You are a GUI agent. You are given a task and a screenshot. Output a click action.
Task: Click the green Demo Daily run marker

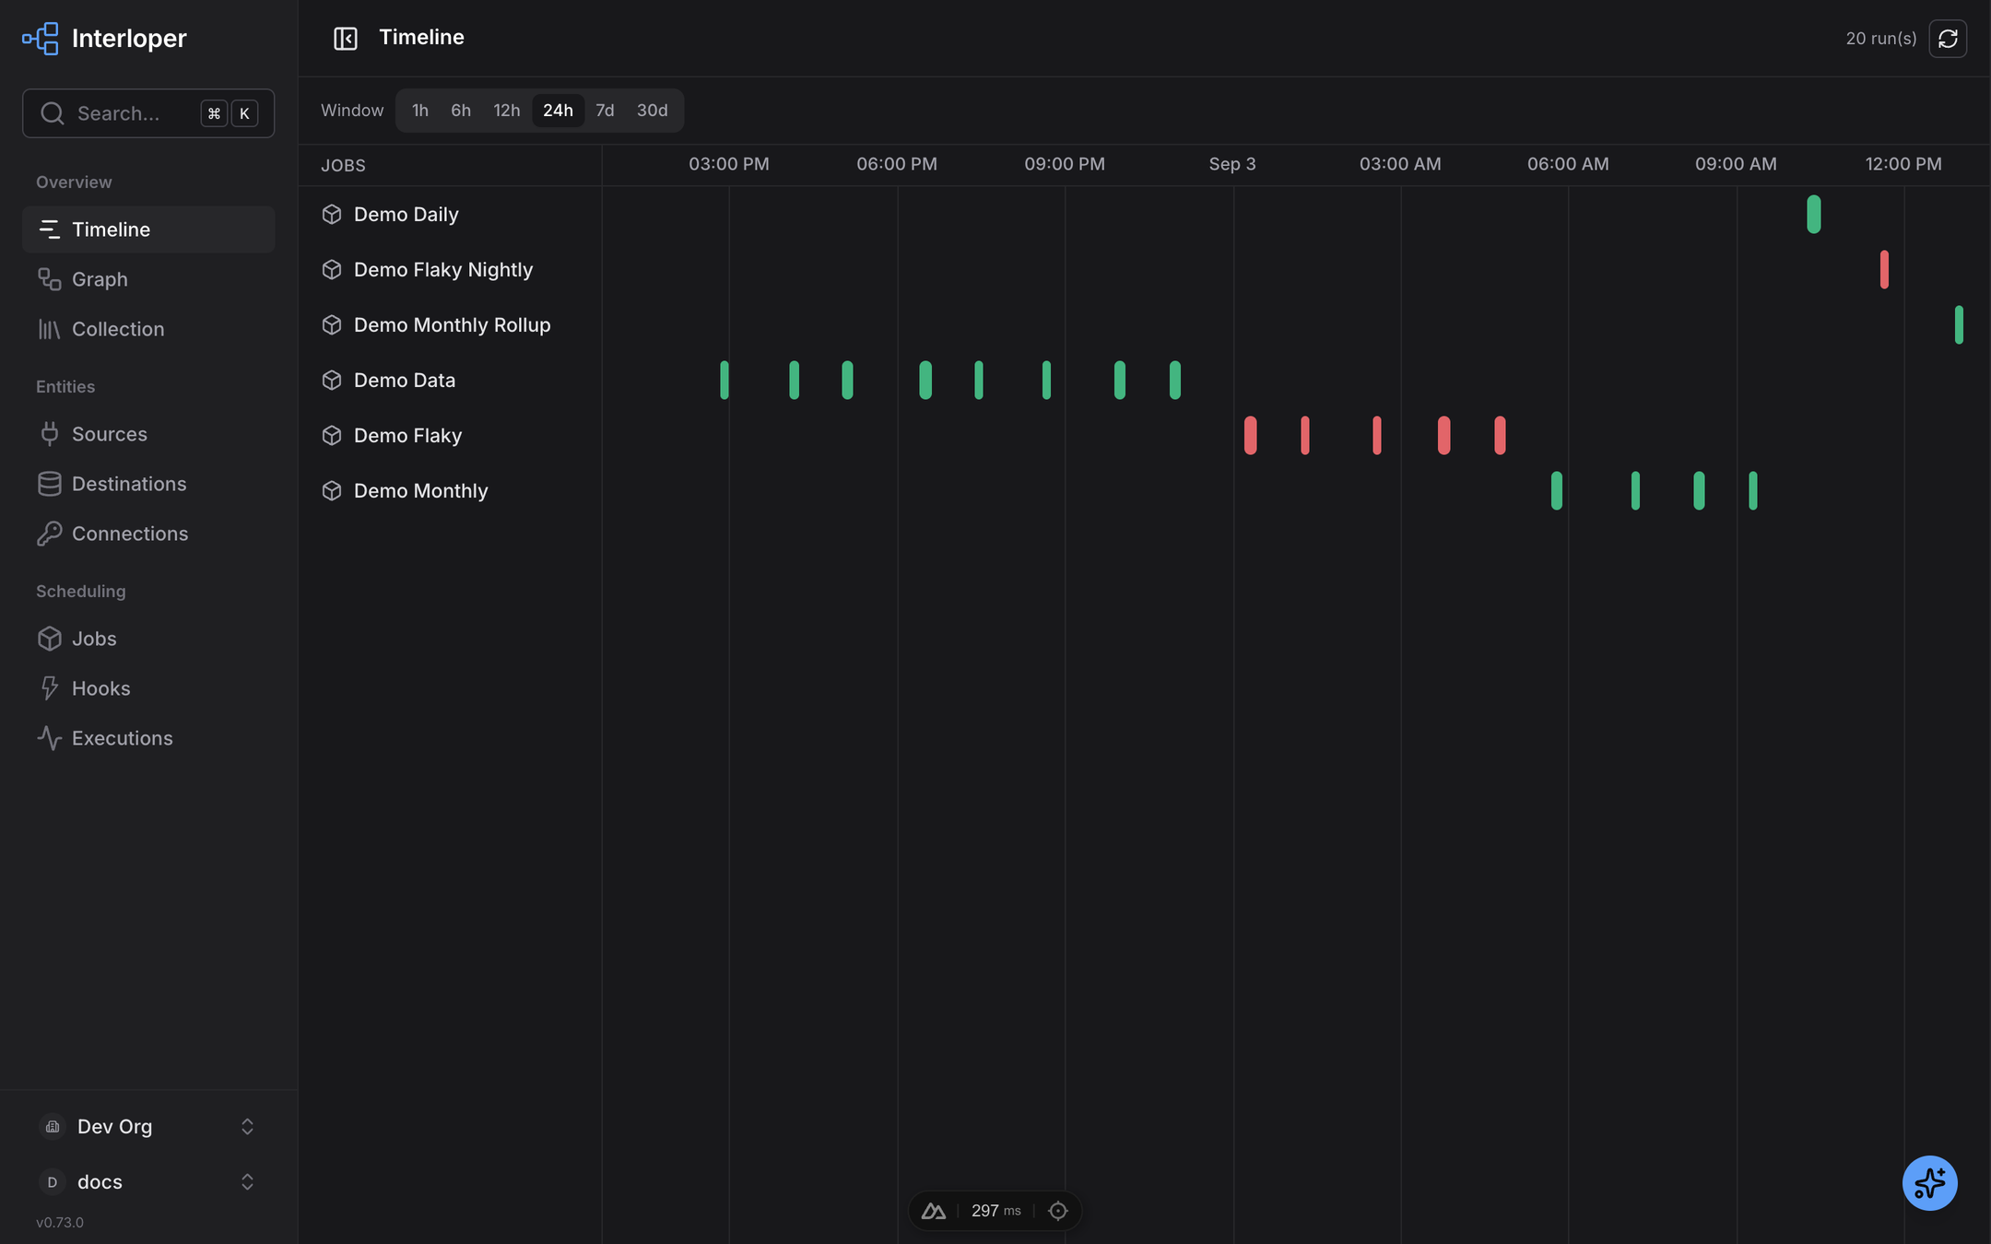(x=1814, y=215)
